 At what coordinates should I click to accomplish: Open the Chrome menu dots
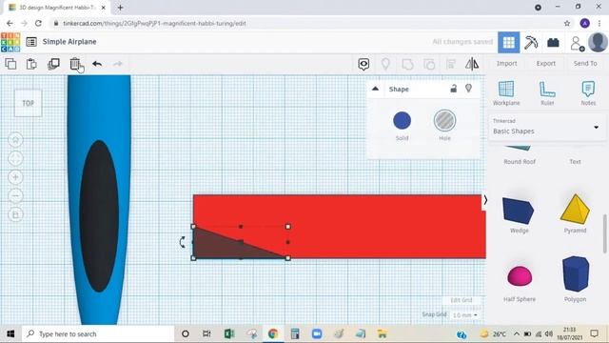(599, 23)
